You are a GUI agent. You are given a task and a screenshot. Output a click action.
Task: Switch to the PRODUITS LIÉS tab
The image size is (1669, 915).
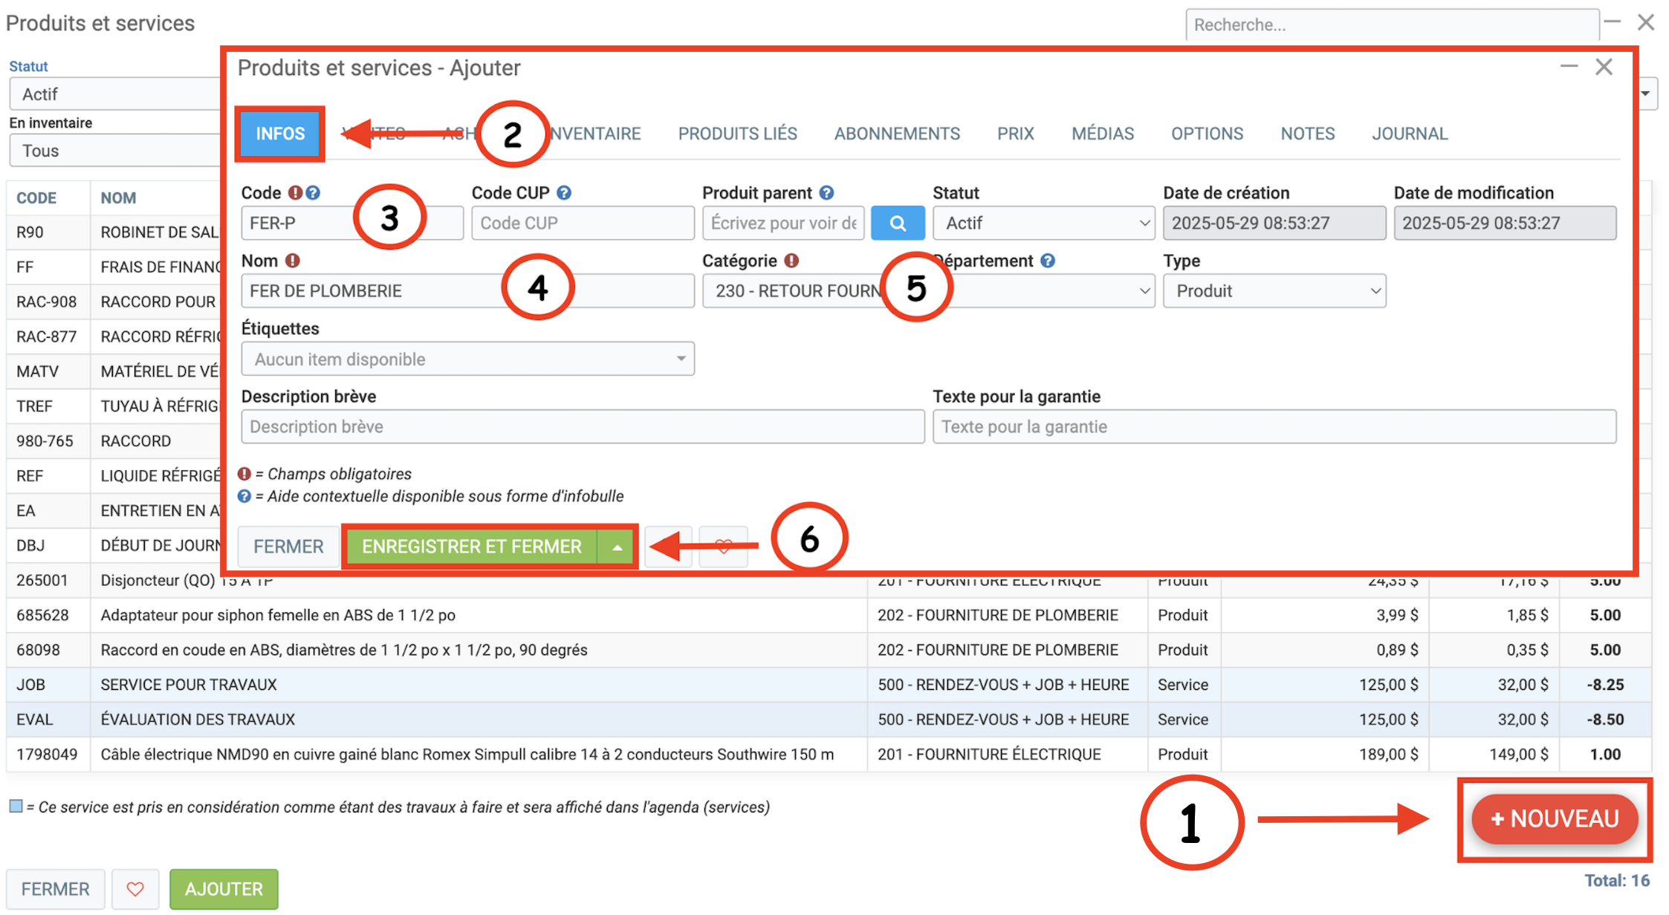coord(737,134)
